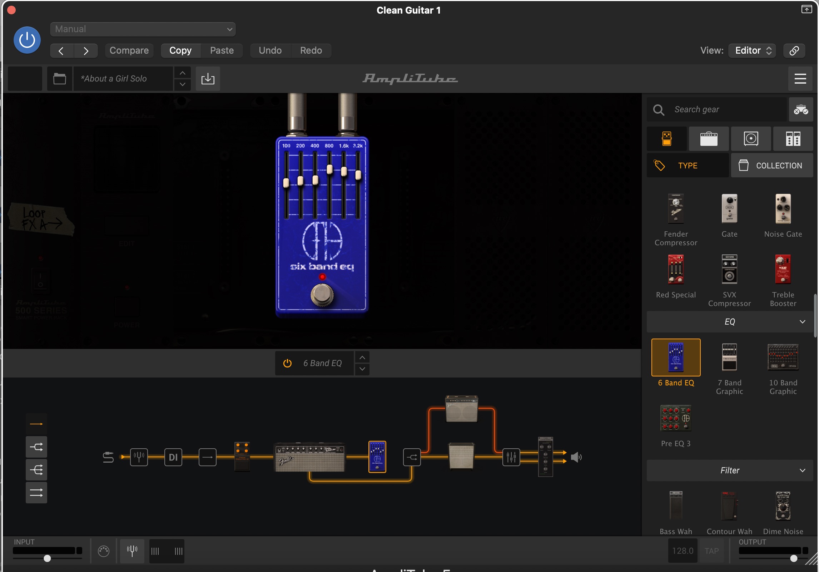Select the cabinet speaker gear category tab
The image size is (819, 572).
coord(751,139)
